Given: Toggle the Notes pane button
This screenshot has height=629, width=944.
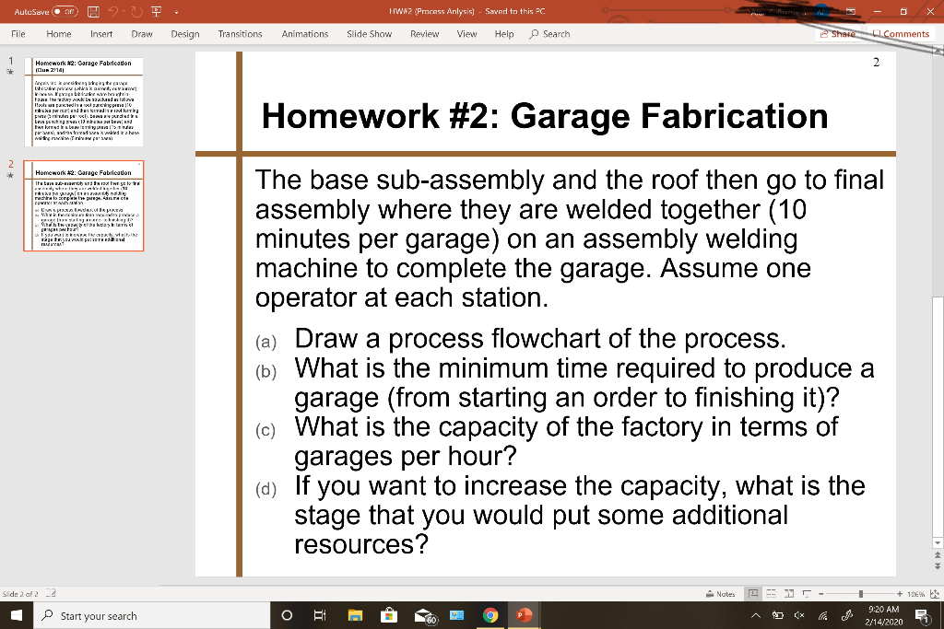Looking at the screenshot, I should point(721,594).
